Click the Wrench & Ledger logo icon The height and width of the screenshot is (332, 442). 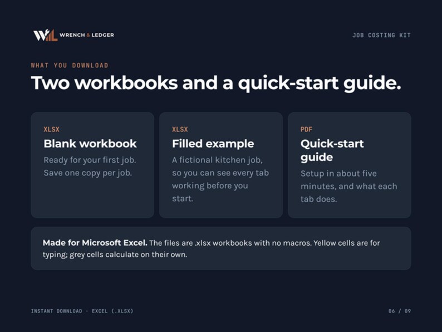(46, 35)
